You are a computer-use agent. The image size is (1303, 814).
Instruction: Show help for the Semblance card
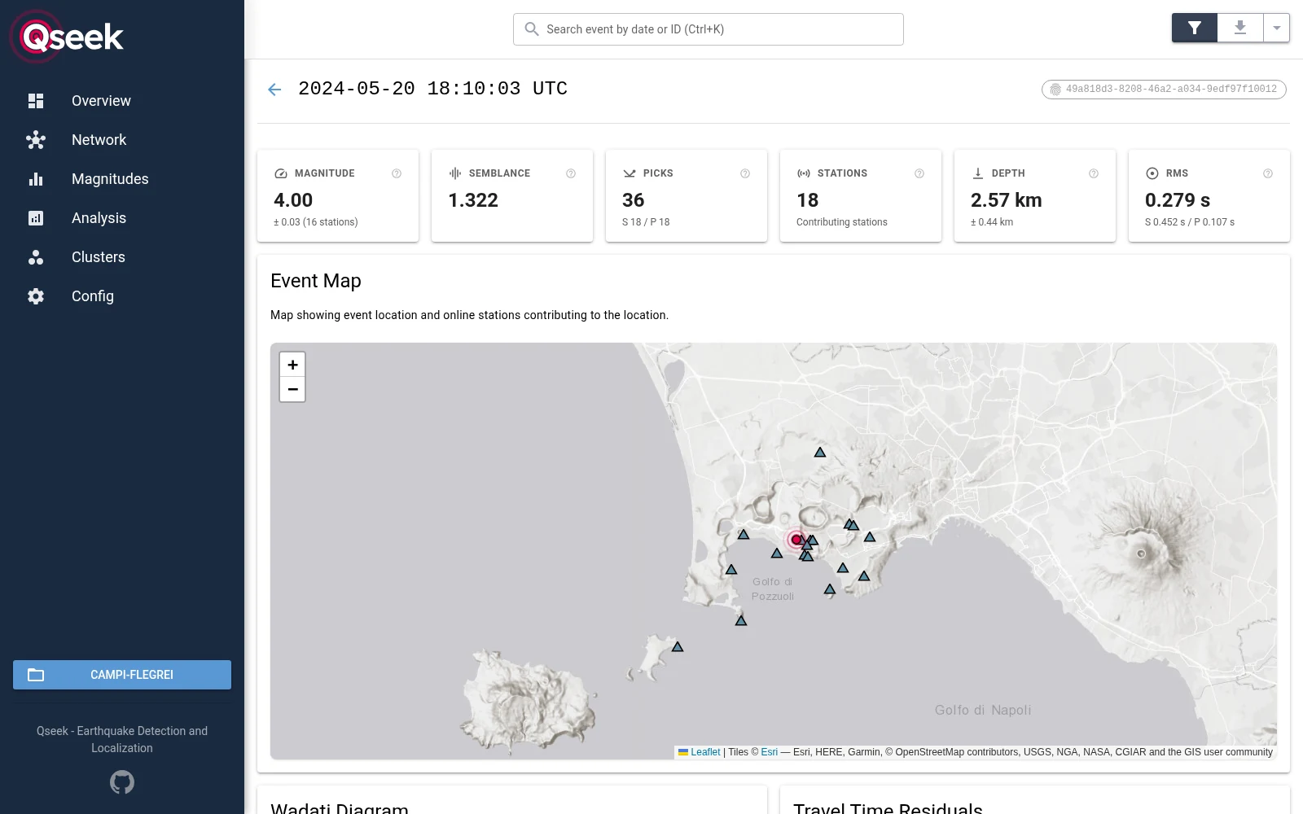click(571, 173)
